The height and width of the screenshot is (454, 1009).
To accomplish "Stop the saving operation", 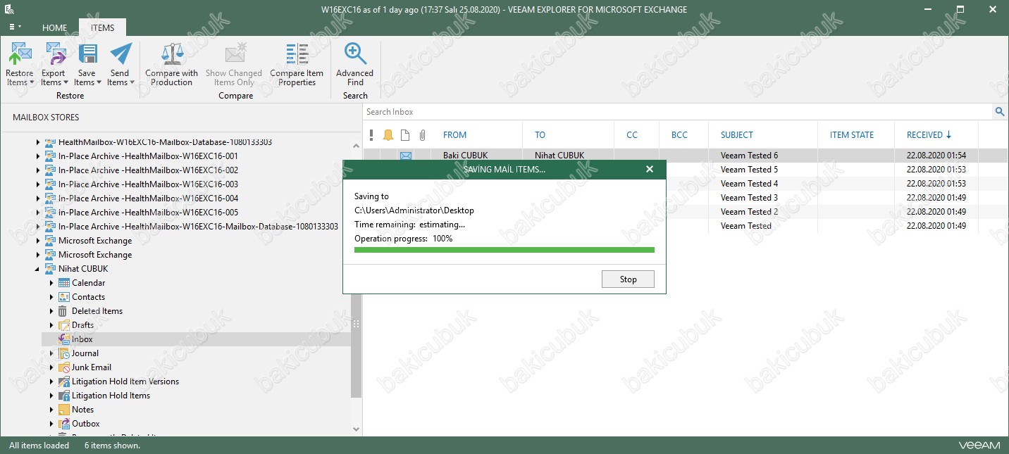I will [628, 279].
